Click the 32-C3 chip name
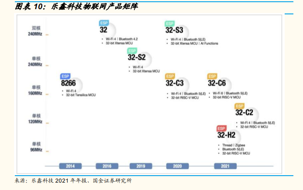The image size is (303, 190). [x=175, y=83]
